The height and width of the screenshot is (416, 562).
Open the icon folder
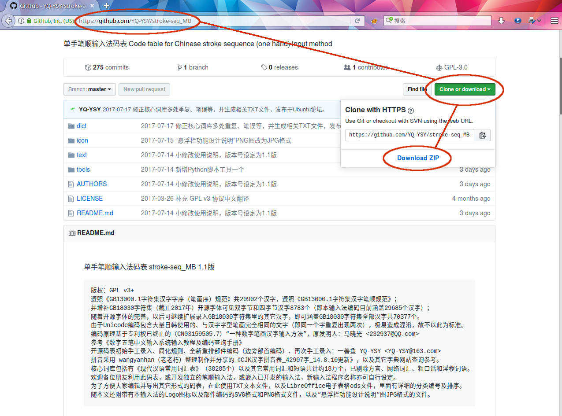[82, 140]
